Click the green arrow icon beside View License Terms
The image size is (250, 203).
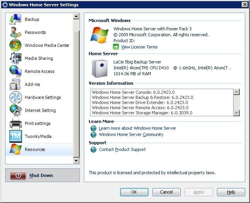point(116,47)
